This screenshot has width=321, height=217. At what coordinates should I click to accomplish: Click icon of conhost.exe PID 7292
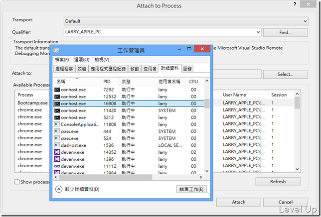tap(57, 90)
